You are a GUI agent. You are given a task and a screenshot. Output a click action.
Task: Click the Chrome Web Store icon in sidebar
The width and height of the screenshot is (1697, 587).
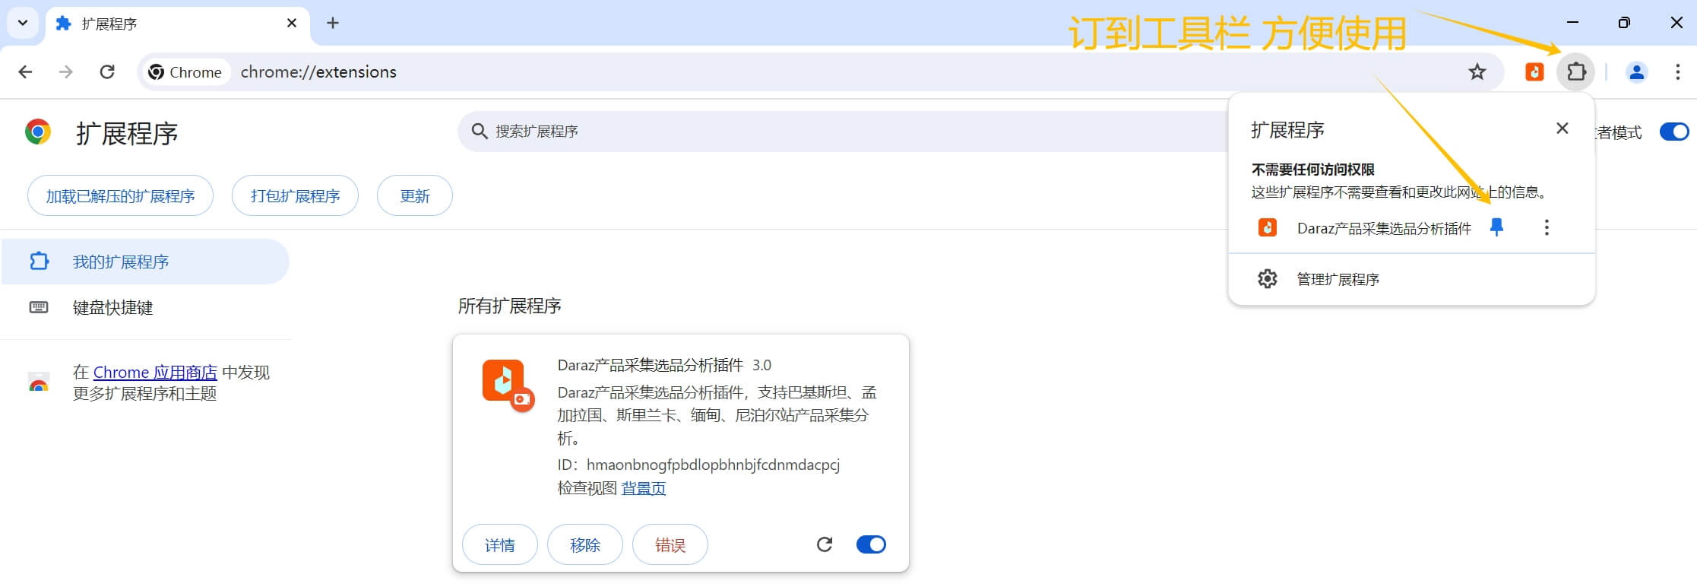point(39,382)
